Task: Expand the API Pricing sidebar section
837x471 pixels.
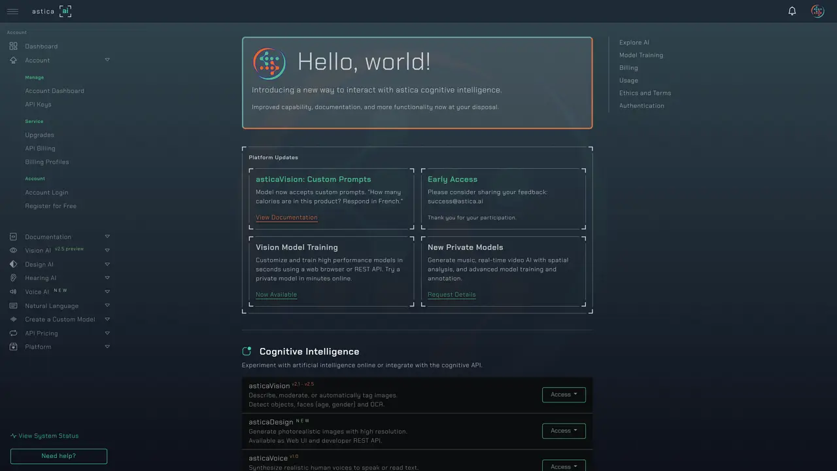Action: click(107, 332)
